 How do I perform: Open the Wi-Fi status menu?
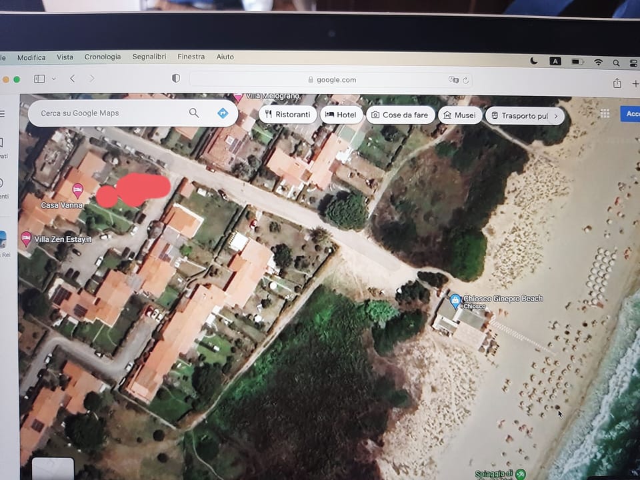(x=598, y=62)
